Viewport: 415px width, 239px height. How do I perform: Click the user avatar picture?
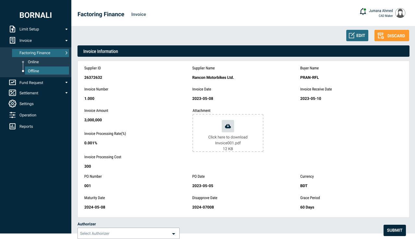(x=400, y=13)
